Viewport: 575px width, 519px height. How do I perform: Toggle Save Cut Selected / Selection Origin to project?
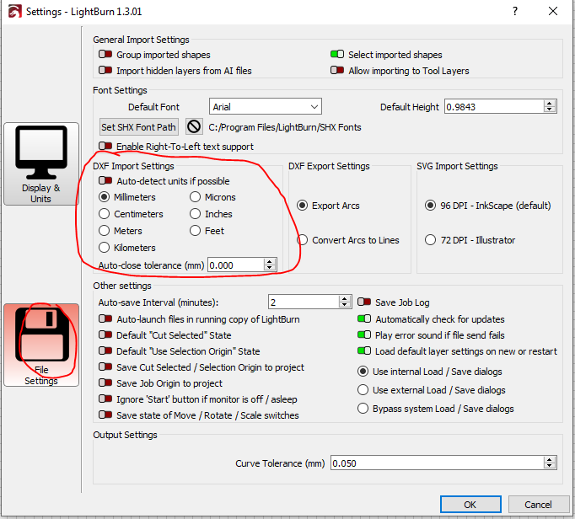pyautogui.click(x=105, y=367)
